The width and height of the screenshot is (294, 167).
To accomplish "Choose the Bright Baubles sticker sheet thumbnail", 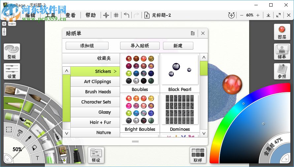I will click(140, 109).
